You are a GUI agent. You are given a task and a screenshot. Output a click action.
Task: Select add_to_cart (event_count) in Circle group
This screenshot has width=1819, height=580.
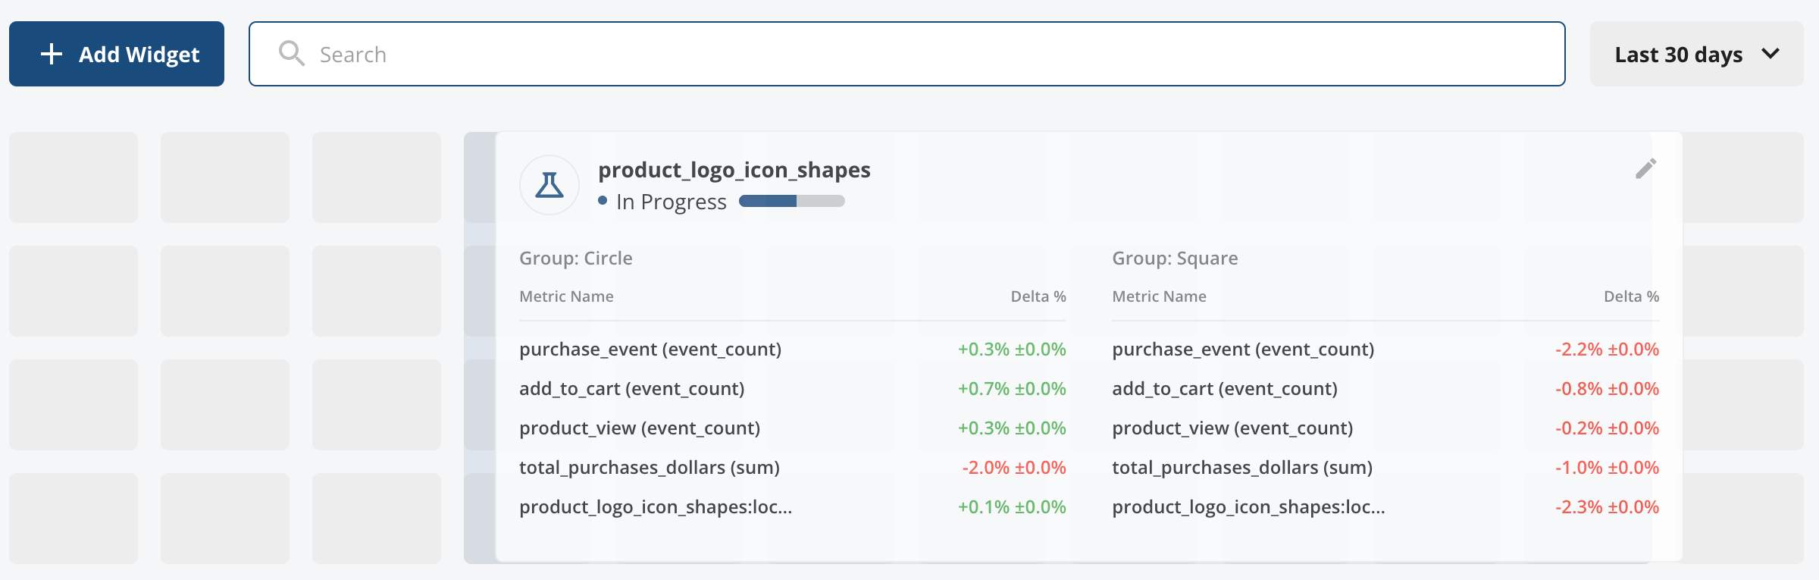tap(632, 389)
